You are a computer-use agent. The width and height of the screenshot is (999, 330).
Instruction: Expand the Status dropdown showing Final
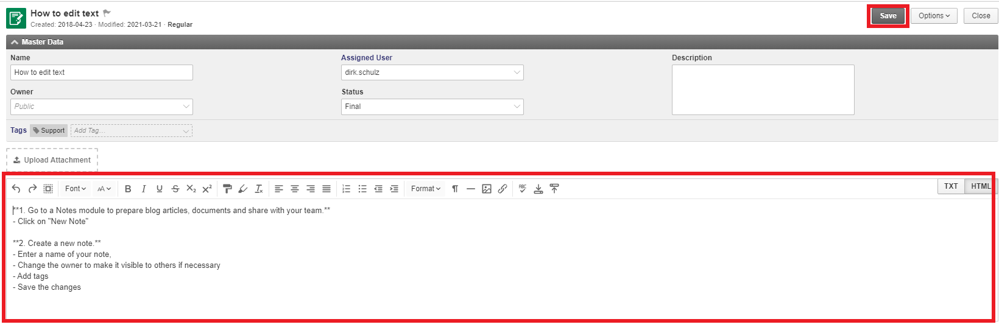(432, 107)
